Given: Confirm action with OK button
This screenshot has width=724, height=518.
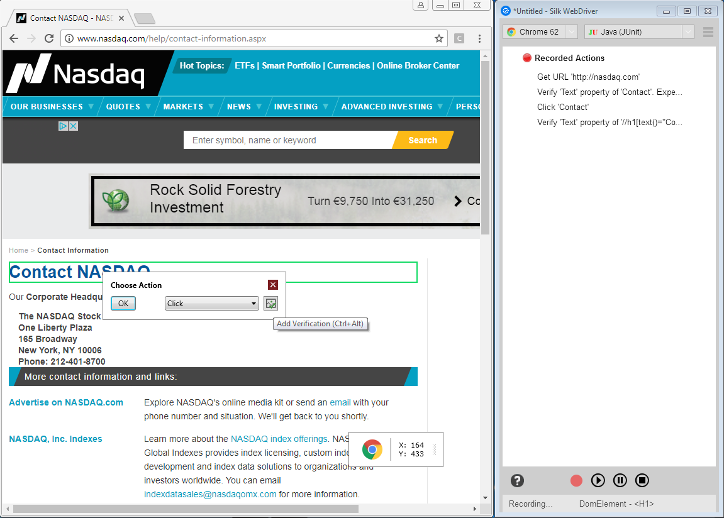Looking at the screenshot, I should (123, 304).
